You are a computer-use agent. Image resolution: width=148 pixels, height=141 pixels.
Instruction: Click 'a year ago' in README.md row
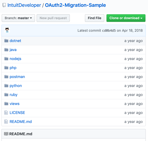(x=134, y=122)
